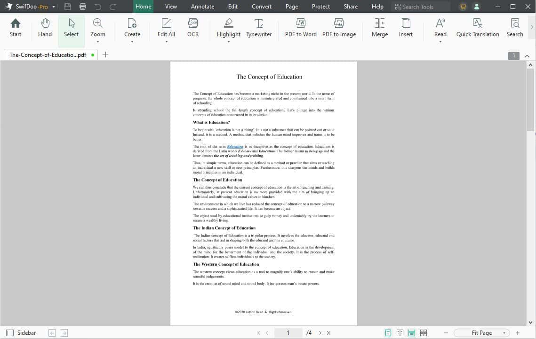
Task: Switch to two-page continuous view
Action: [x=424, y=333]
